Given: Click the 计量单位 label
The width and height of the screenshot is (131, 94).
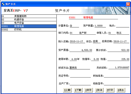Looking at the screenshot, I should [64, 26].
